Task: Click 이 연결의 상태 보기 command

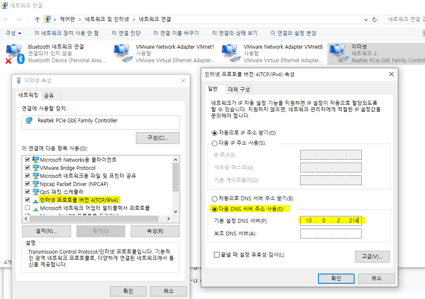Action: tap(235, 33)
